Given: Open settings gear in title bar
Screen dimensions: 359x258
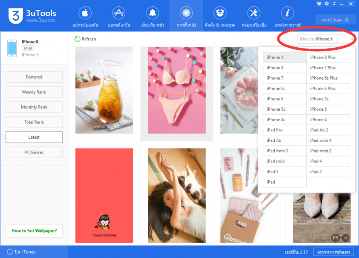Looking at the screenshot, I should pyautogui.click(x=327, y=3).
